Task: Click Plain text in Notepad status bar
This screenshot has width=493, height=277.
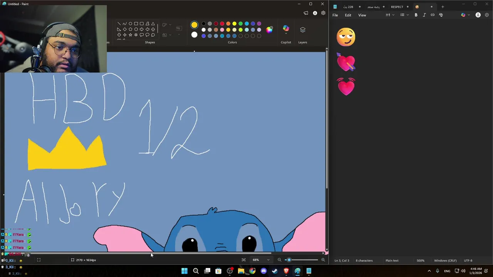Action: pos(392,260)
